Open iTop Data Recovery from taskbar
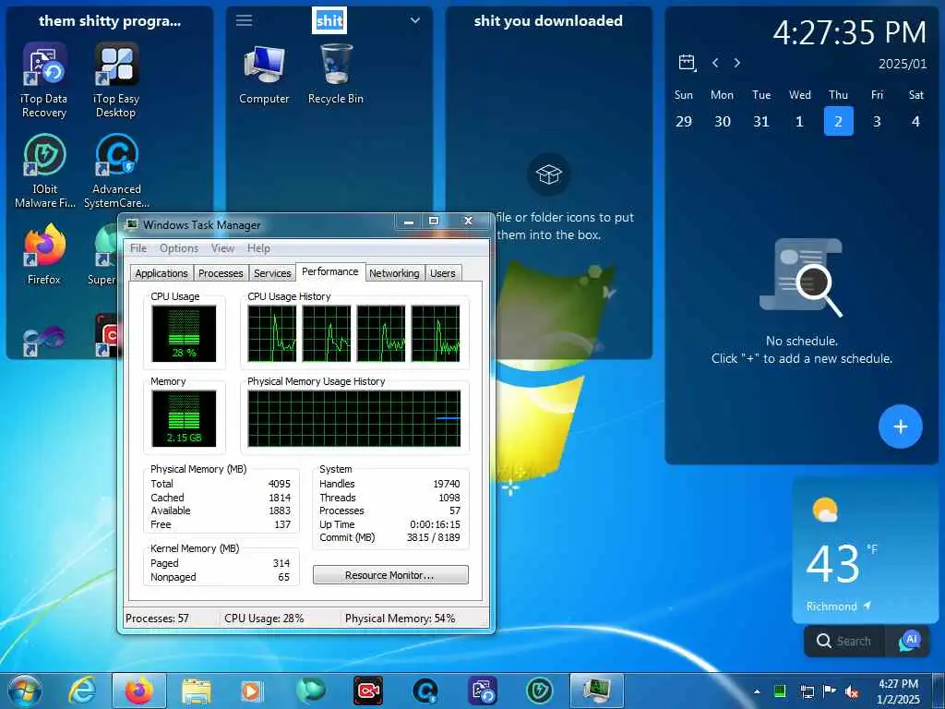Screen dimensions: 945x709 coord(483,691)
